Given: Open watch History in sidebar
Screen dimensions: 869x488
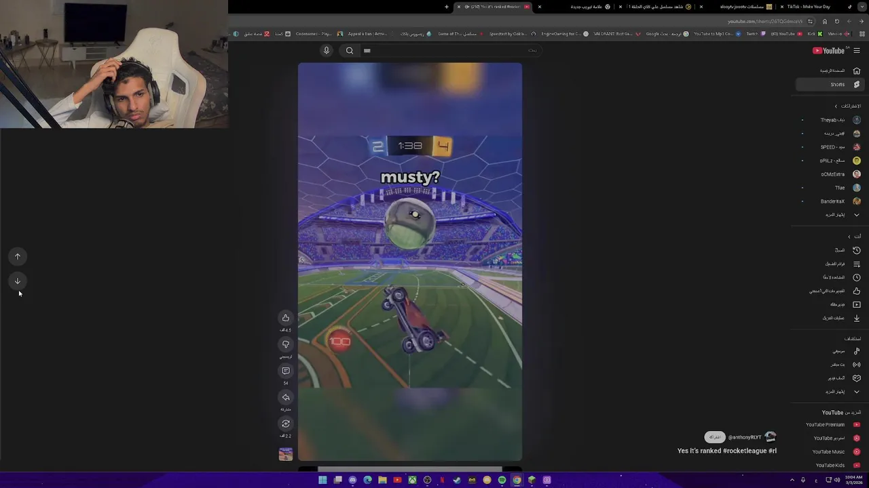Looking at the screenshot, I should coord(830,250).
